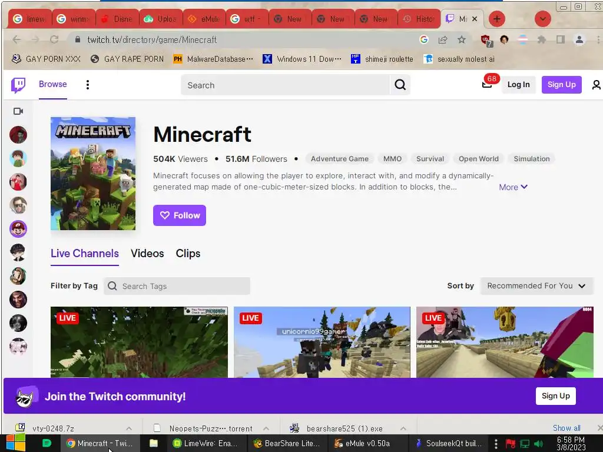Image resolution: width=603 pixels, height=452 pixels.
Task: Click the Google icon in the address bar
Action: pyautogui.click(x=424, y=39)
